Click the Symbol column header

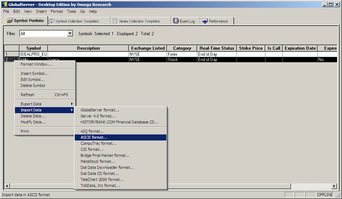tap(33, 48)
